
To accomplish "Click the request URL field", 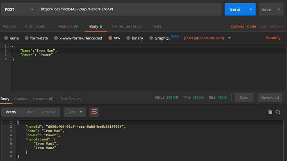I will 129,9.
